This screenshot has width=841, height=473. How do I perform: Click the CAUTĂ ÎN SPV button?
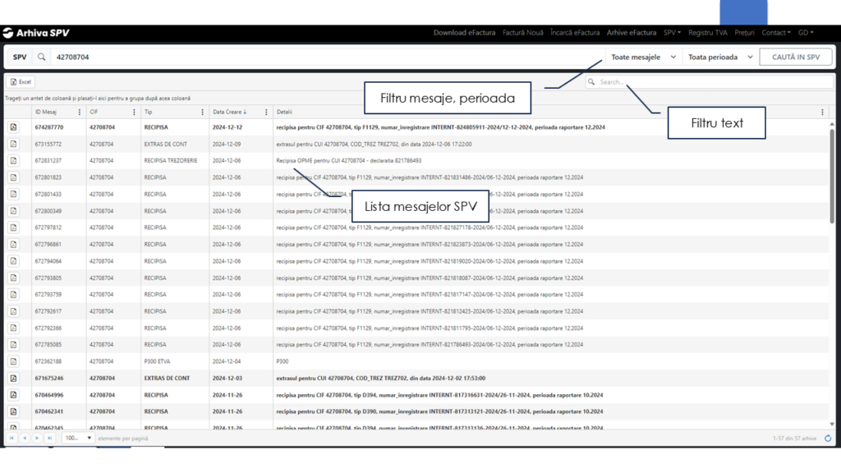795,57
